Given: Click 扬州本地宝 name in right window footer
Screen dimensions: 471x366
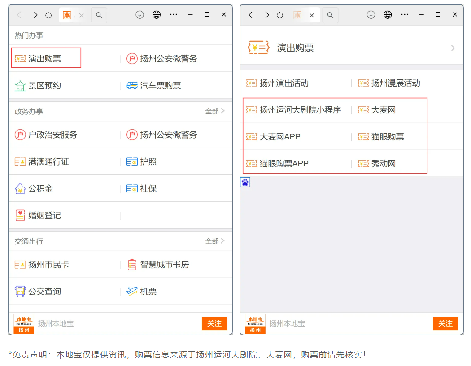Looking at the screenshot, I should 287,324.
